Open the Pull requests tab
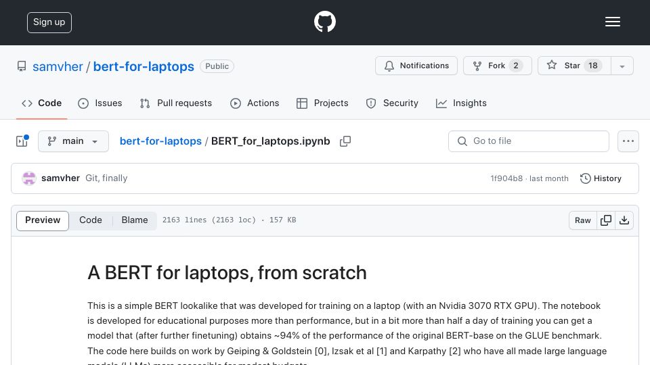650x365 pixels. click(x=176, y=103)
